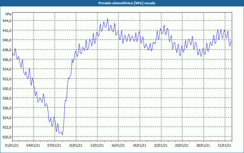Viewport: 244px width, 153px height.
Task: Click the 13/01/21 date label
Action: [x=97, y=145]
